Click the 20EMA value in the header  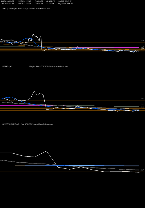pyautogui.click(x=7, y=1)
